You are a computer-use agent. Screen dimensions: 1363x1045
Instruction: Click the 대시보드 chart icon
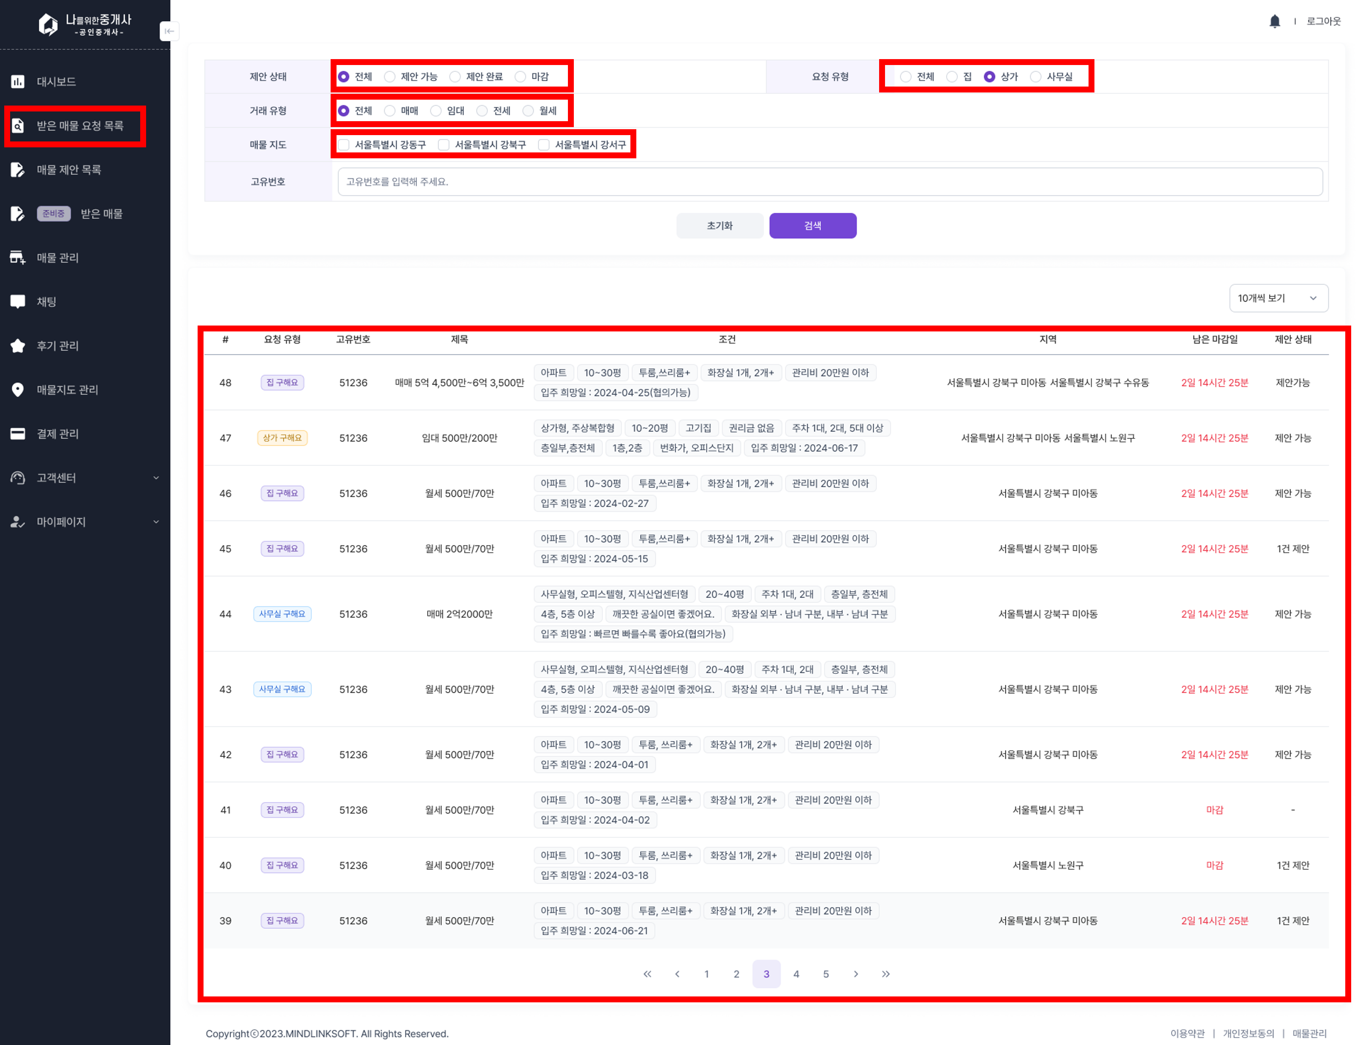pyautogui.click(x=18, y=81)
